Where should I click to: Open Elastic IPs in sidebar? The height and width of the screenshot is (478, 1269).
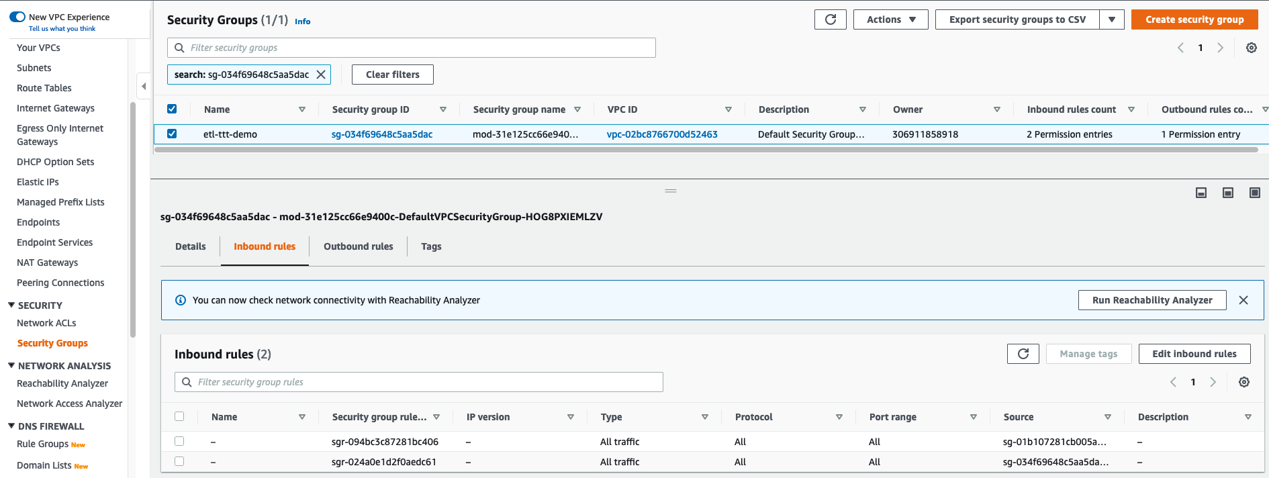pos(38,182)
